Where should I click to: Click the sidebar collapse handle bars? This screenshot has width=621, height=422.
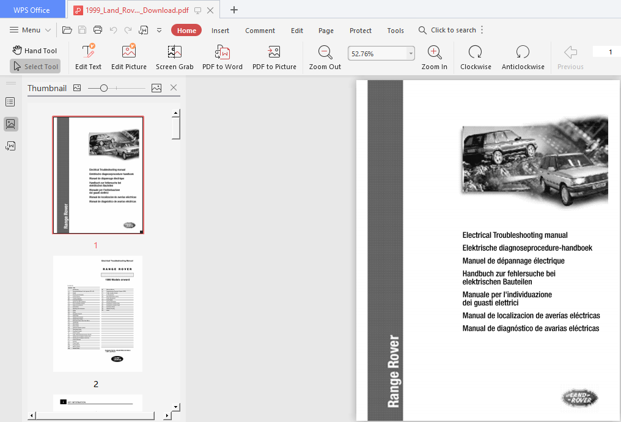(x=10, y=83)
